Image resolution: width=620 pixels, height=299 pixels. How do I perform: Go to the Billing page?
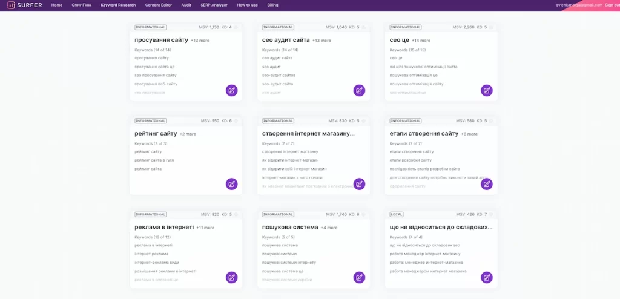pyautogui.click(x=273, y=5)
